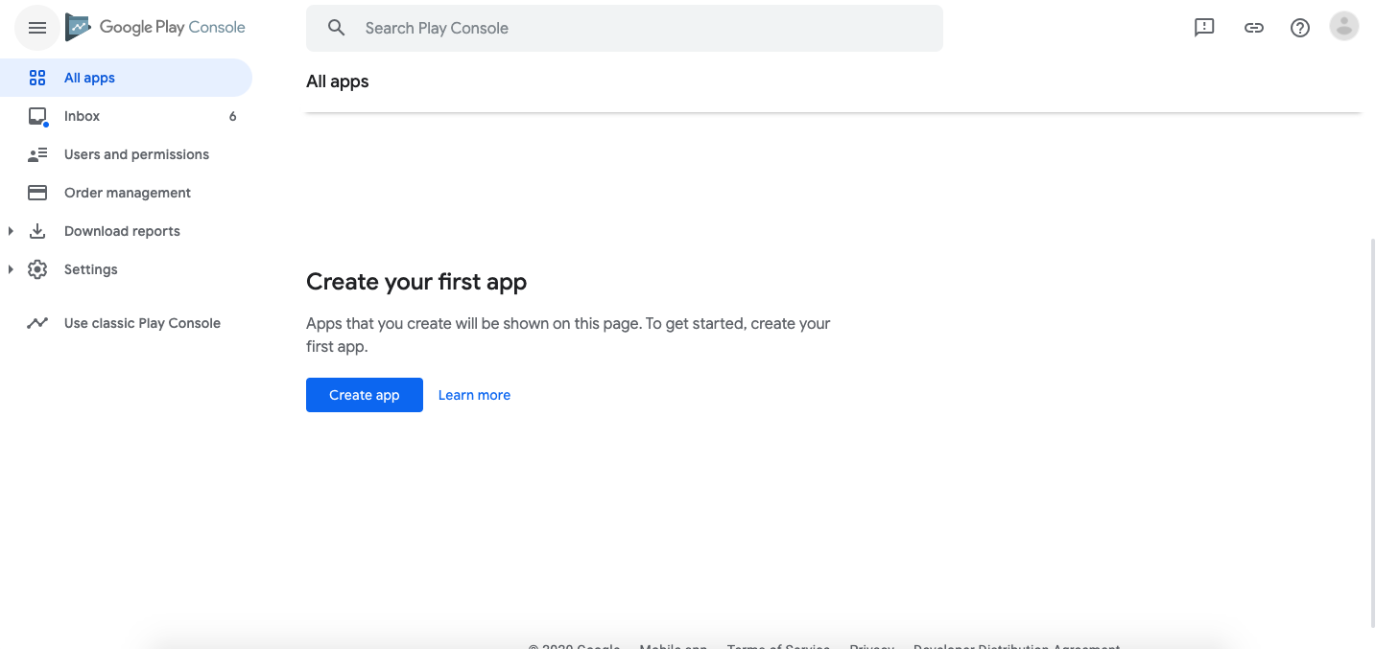Expand the Download reports arrow
Image resolution: width=1376 pixels, height=649 pixels.
[11, 231]
